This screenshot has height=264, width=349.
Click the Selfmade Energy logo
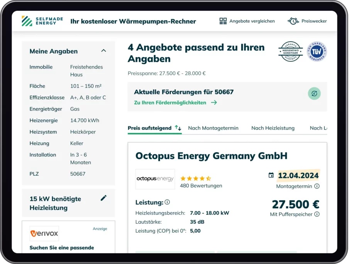tap(39, 21)
